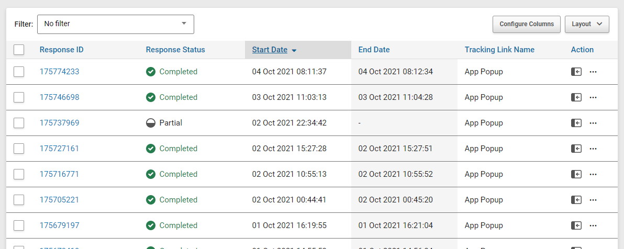Viewport: 624px width, 249px height.
Task: Open the No filter dropdown
Action: tap(115, 24)
